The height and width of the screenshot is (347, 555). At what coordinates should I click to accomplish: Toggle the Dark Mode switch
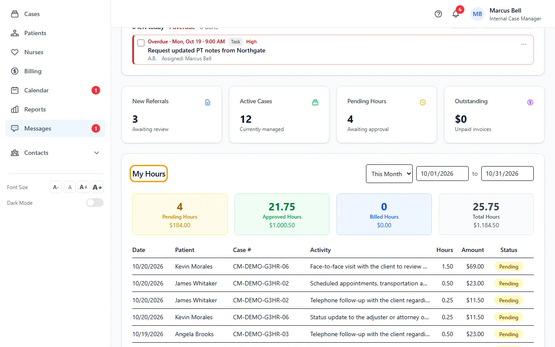pos(95,203)
